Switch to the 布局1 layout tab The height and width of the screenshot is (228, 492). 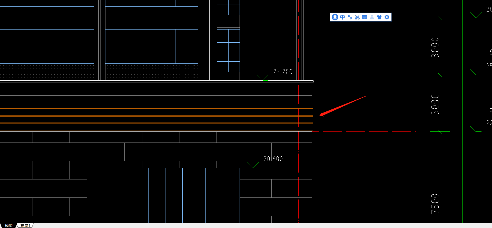point(25,225)
